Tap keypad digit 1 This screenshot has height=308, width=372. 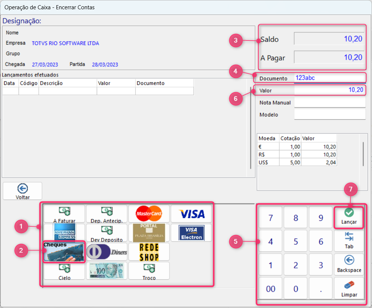[270, 265]
